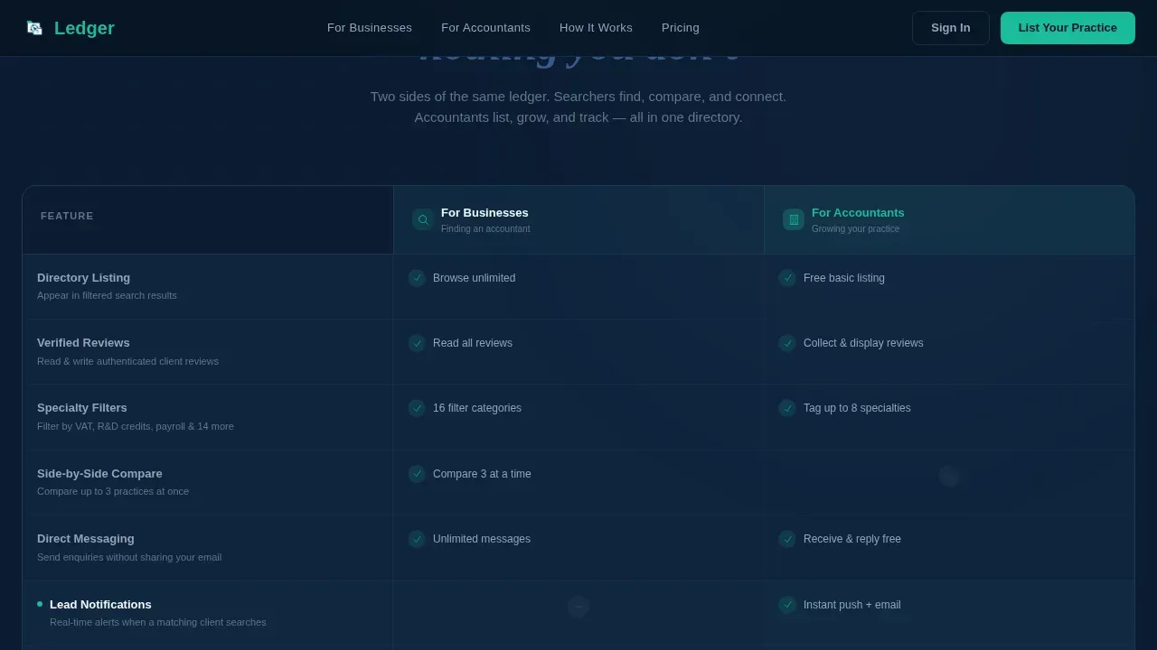This screenshot has height=650, width=1157.
Task: Click the For Businesses magnifier icon
Action: [x=423, y=219]
